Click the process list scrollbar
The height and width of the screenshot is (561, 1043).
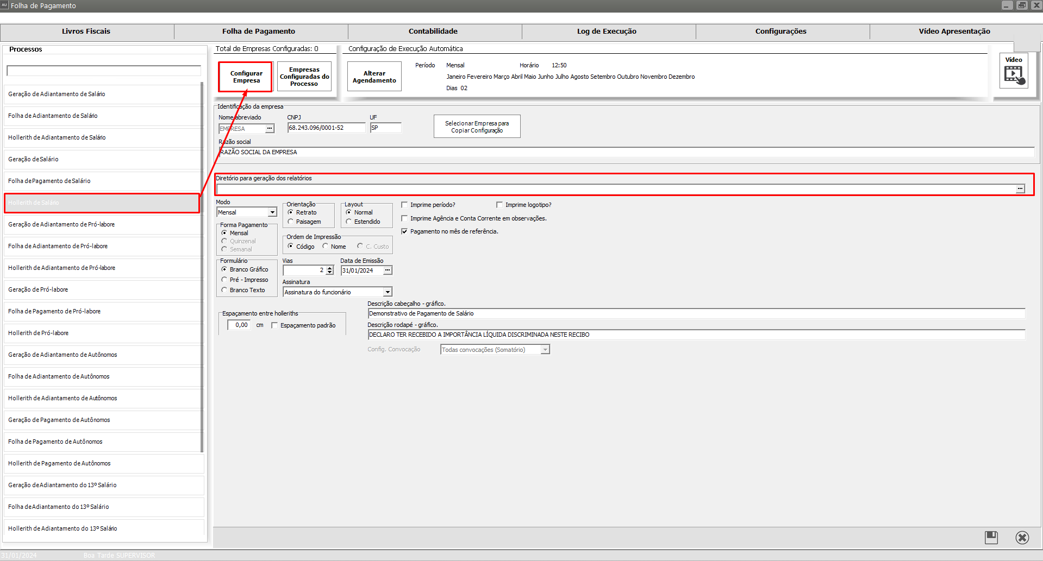coord(202,266)
